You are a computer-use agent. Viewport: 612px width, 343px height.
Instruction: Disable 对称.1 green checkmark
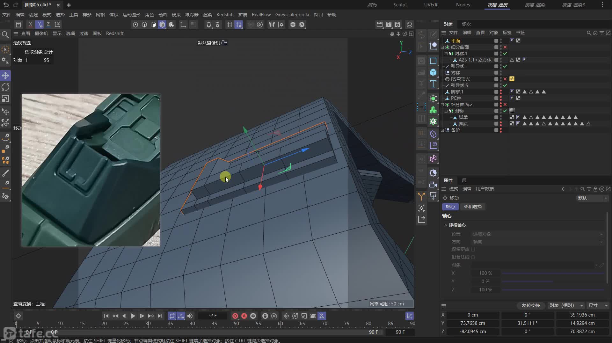tap(505, 54)
